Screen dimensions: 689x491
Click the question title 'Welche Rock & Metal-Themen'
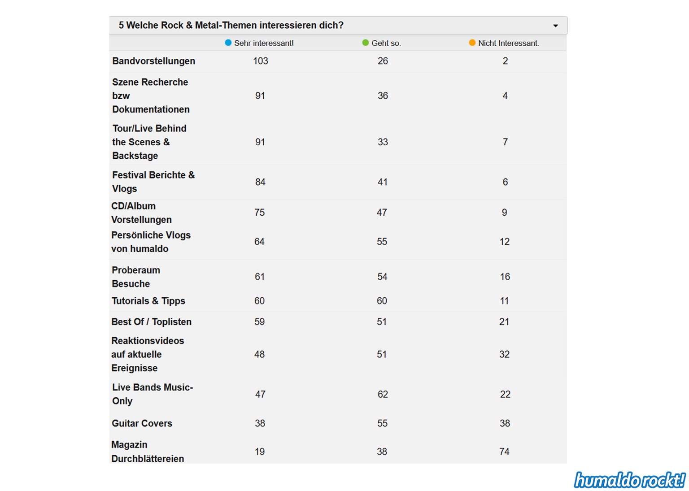[231, 26]
